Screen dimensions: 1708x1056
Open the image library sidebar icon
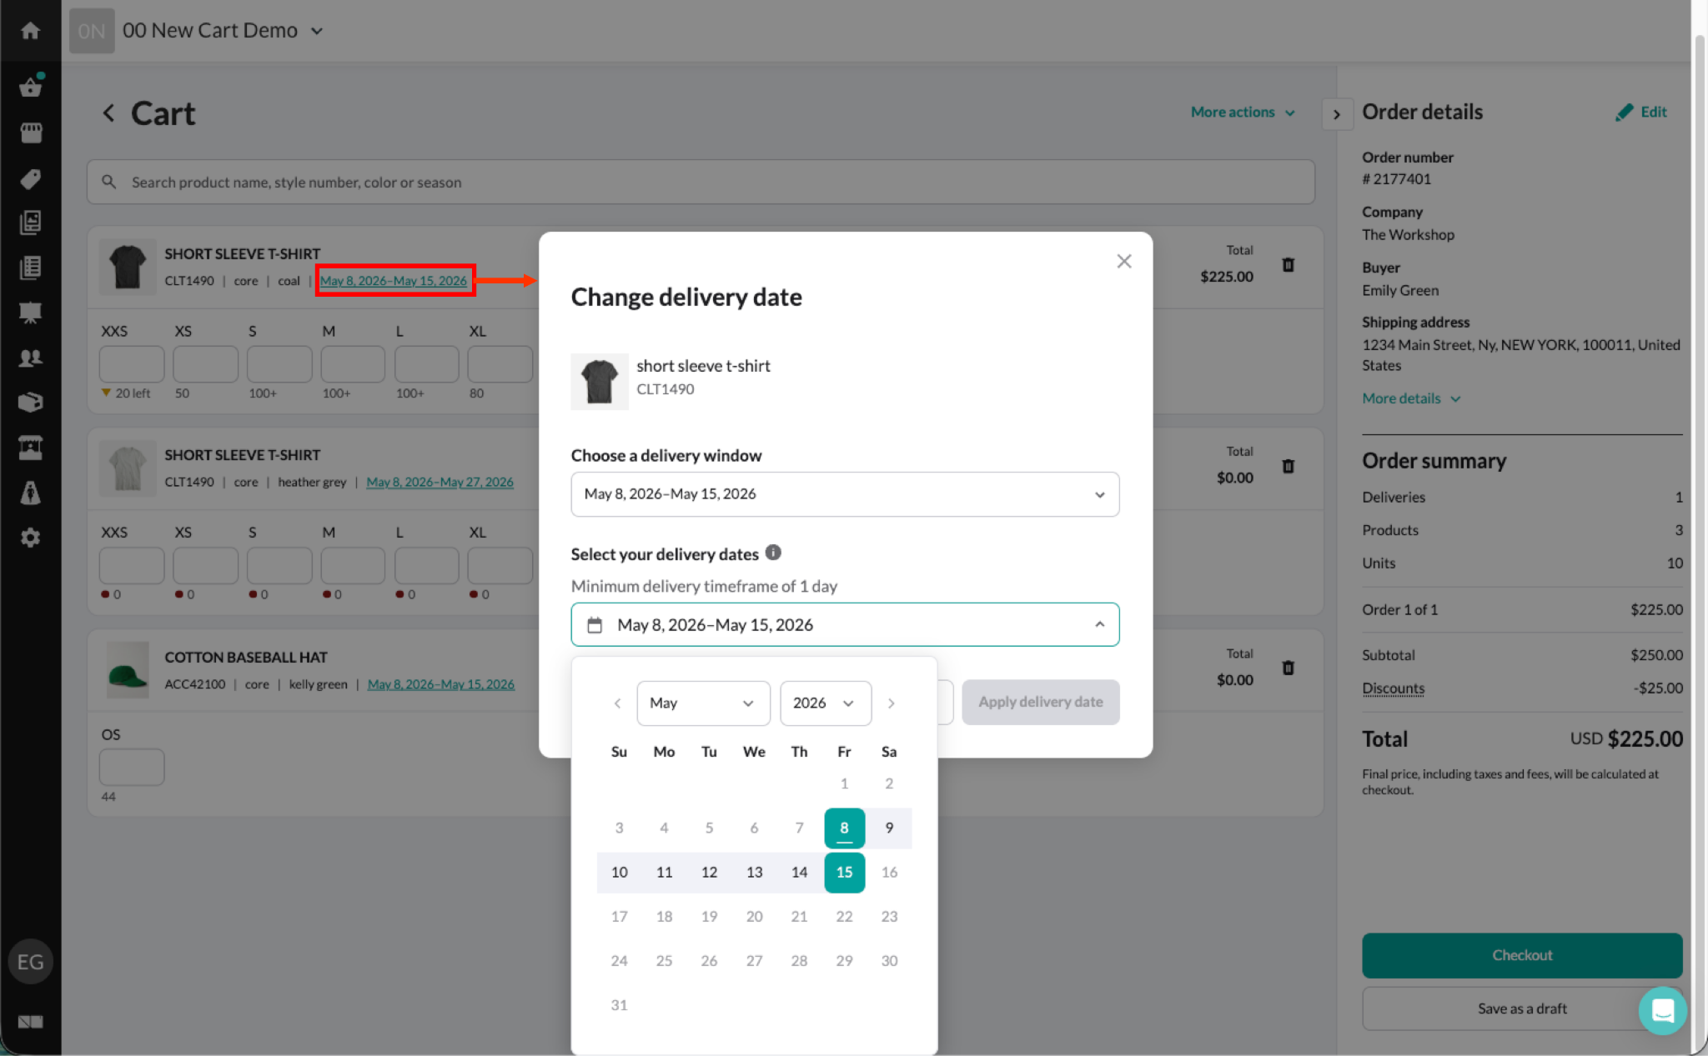pyautogui.click(x=30, y=223)
